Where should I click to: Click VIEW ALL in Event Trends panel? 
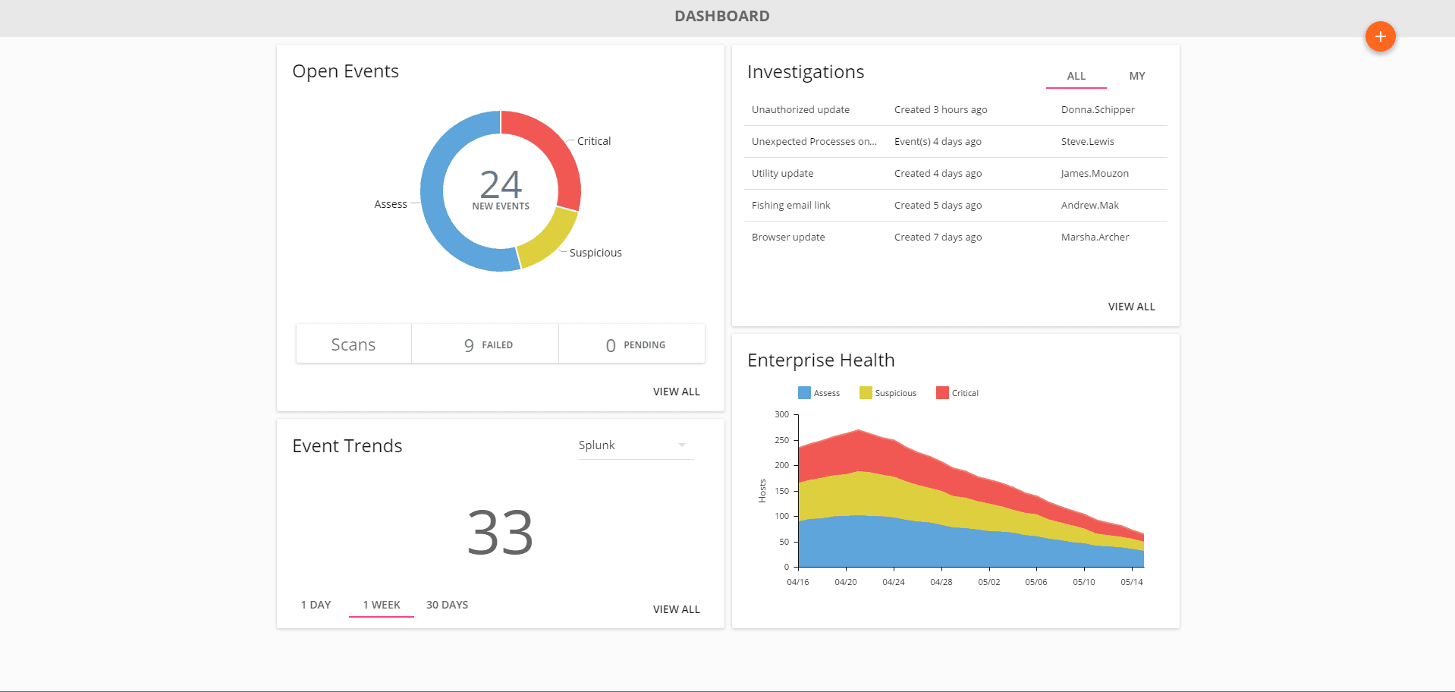[x=676, y=609]
